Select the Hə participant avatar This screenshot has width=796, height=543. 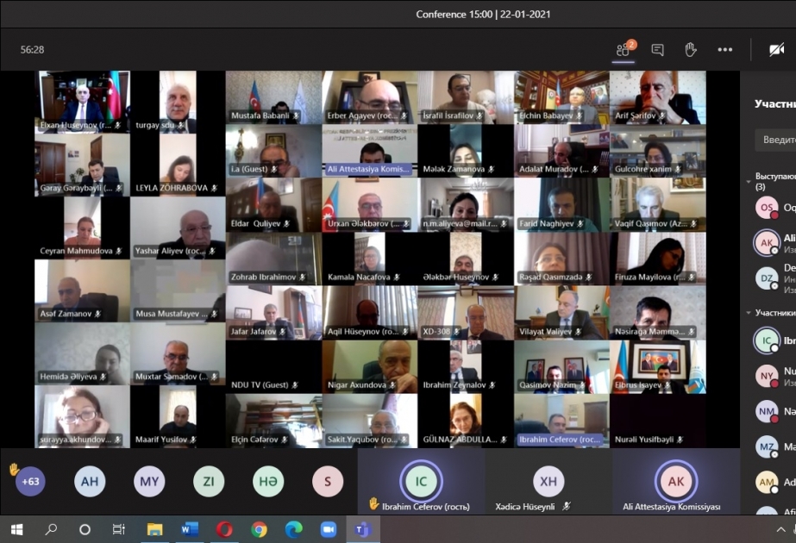coord(268,481)
